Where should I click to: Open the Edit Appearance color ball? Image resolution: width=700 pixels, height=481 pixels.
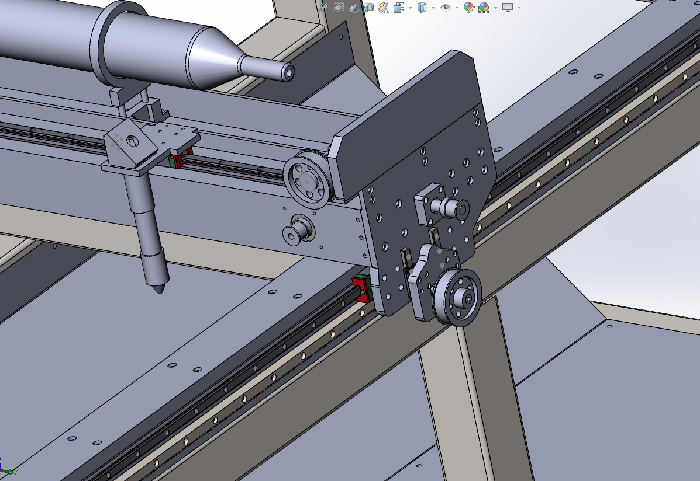tap(468, 7)
